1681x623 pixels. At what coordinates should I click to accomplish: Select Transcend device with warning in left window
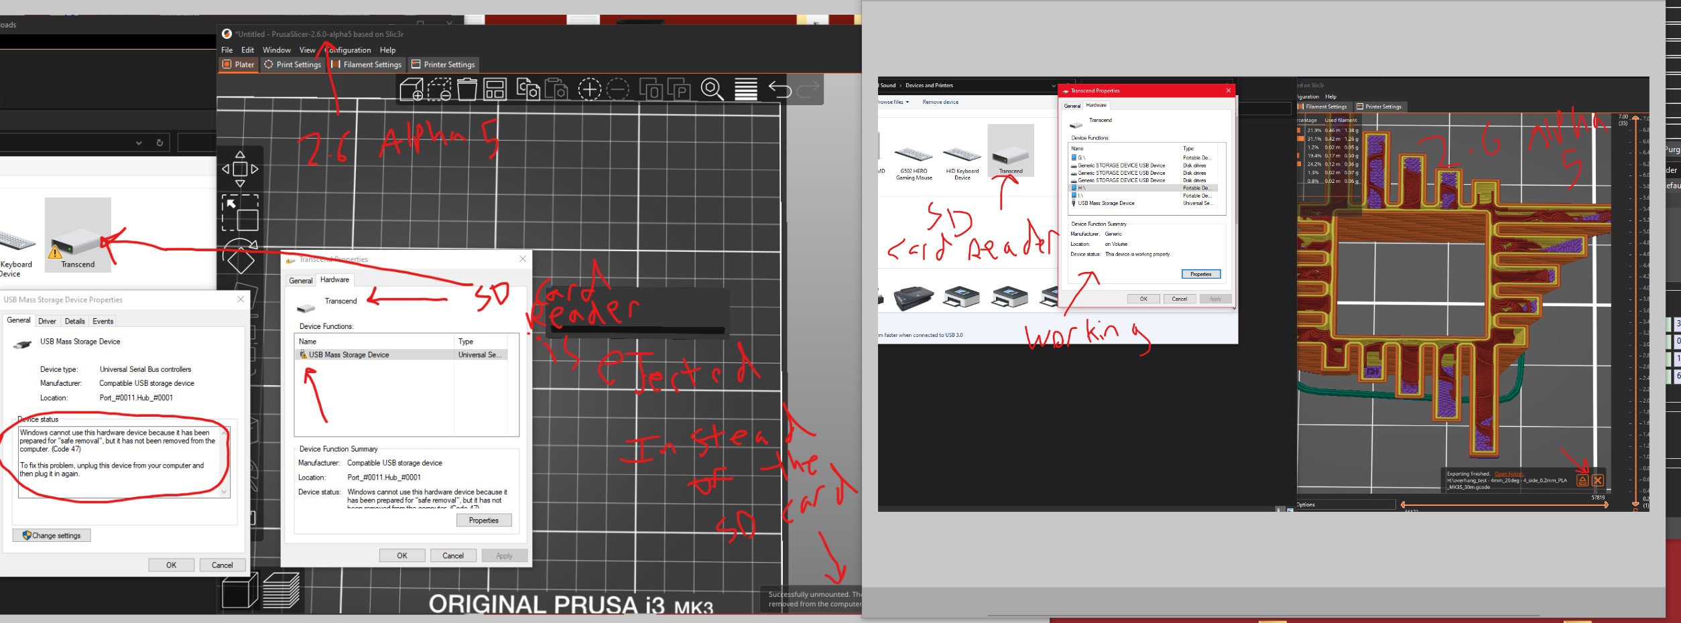click(x=78, y=234)
